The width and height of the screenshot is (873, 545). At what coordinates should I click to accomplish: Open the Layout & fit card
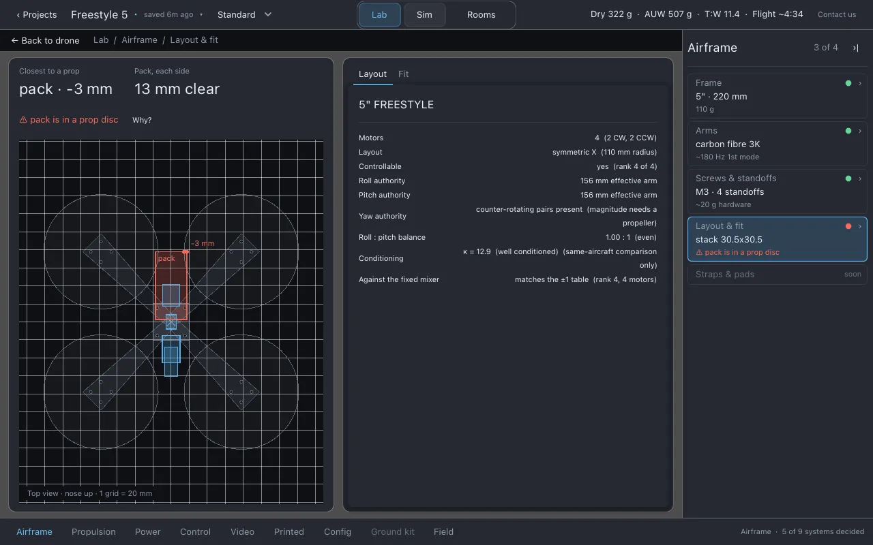point(777,239)
